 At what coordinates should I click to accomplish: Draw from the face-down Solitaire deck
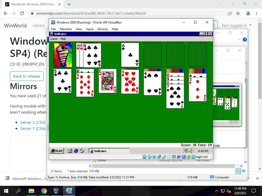click(63, 55)
